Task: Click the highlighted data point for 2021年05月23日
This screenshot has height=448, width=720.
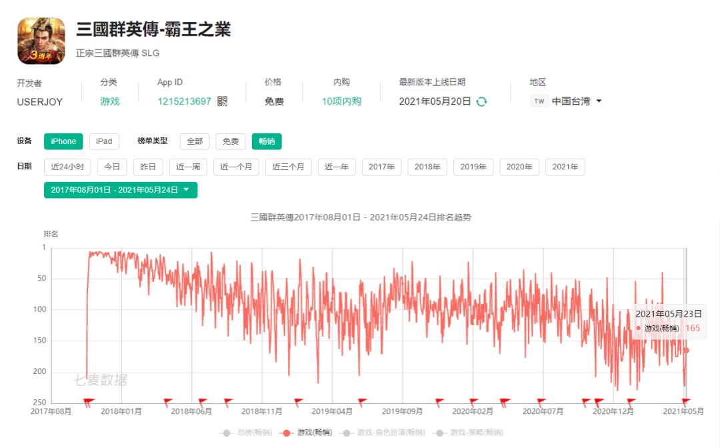Action: (687, 351)
